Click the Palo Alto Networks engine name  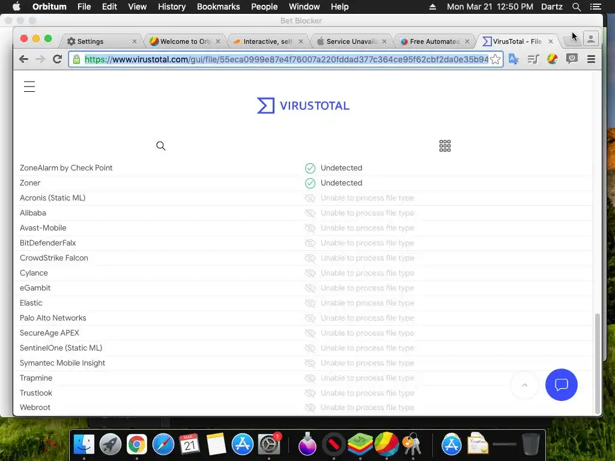pos(53,318)
